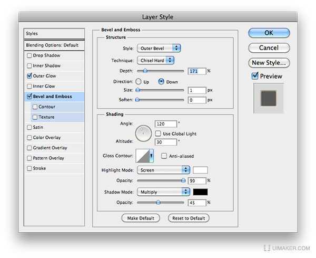The width and height of the screenshot is (316, 258).
Task: Open the white Highlight color swatch
Action: pyautogui.click(x=200, y=170)
